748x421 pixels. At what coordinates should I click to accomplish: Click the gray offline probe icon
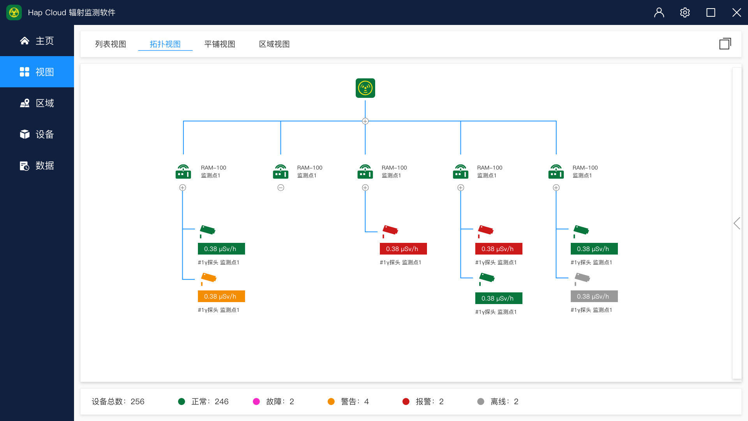(582, 279)
